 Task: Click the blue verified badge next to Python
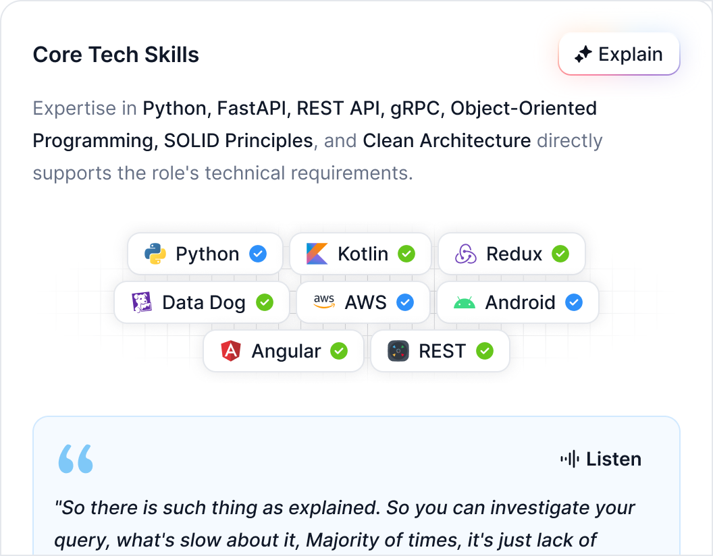[x=258, y=254]
